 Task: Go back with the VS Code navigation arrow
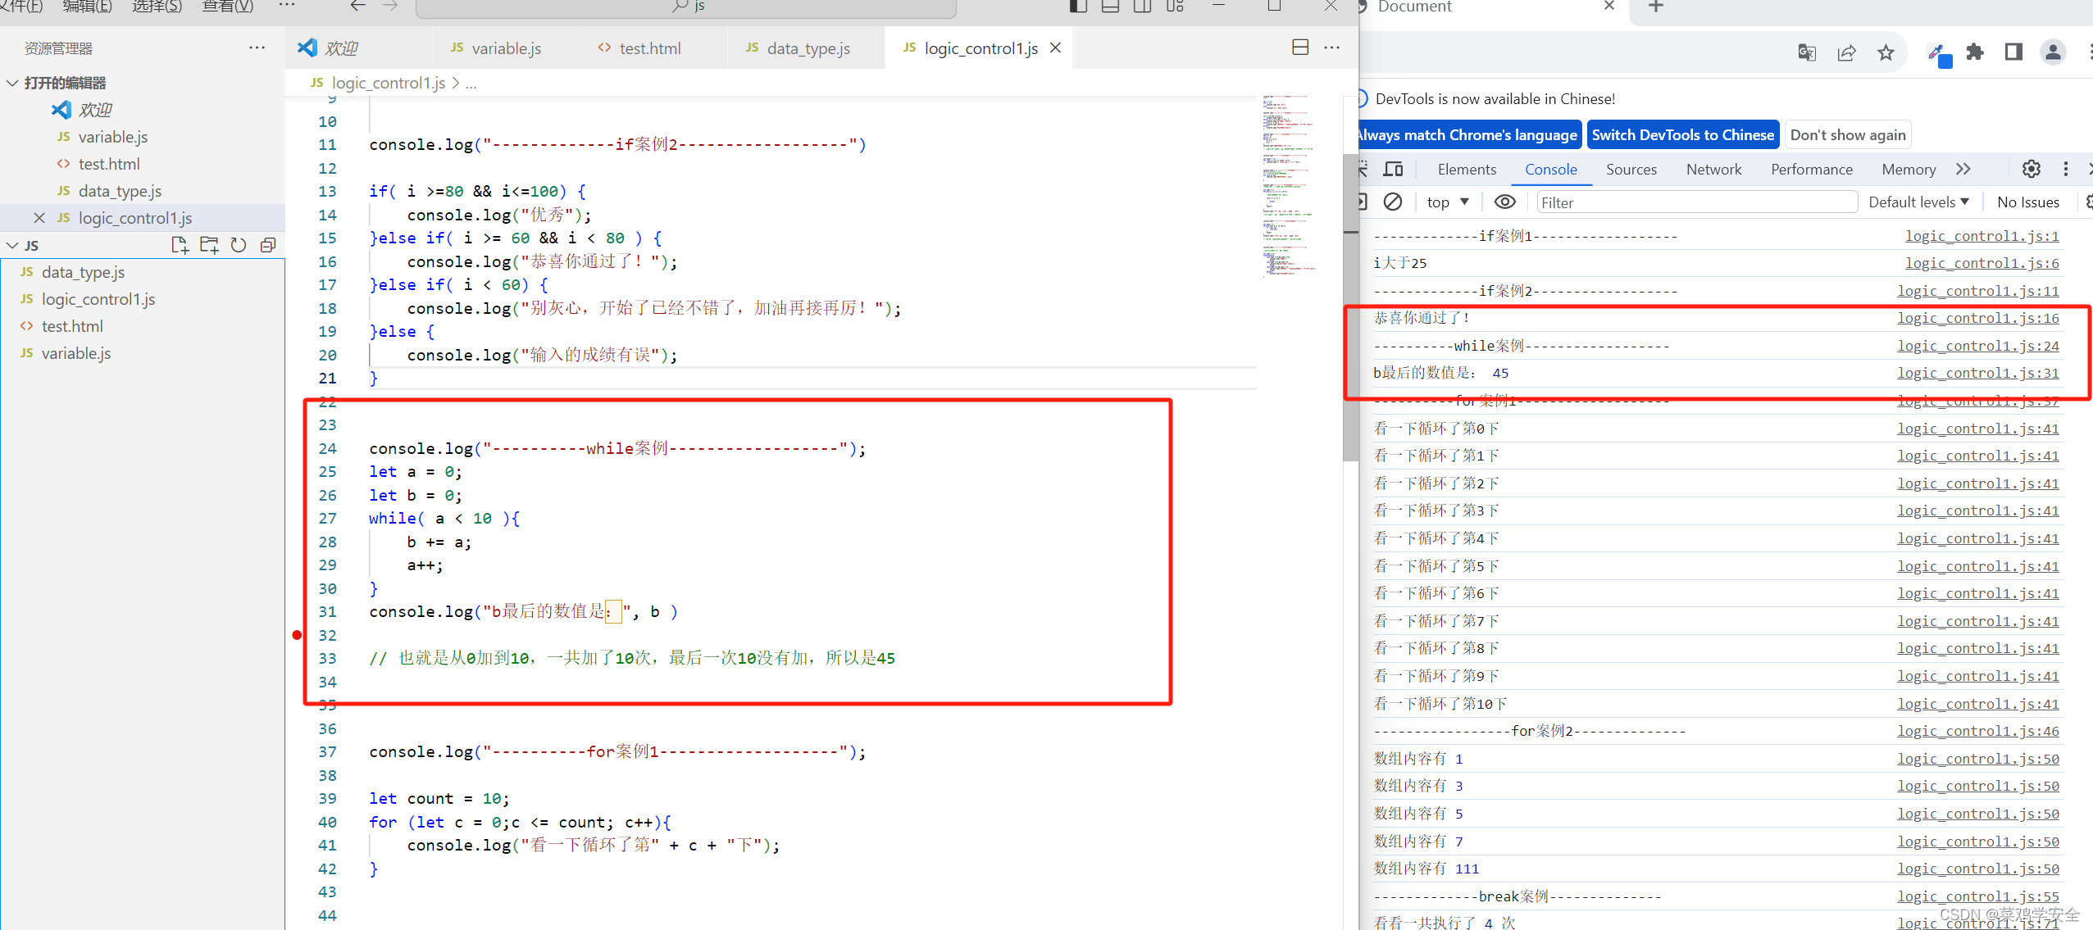click(x=357, y=6)
